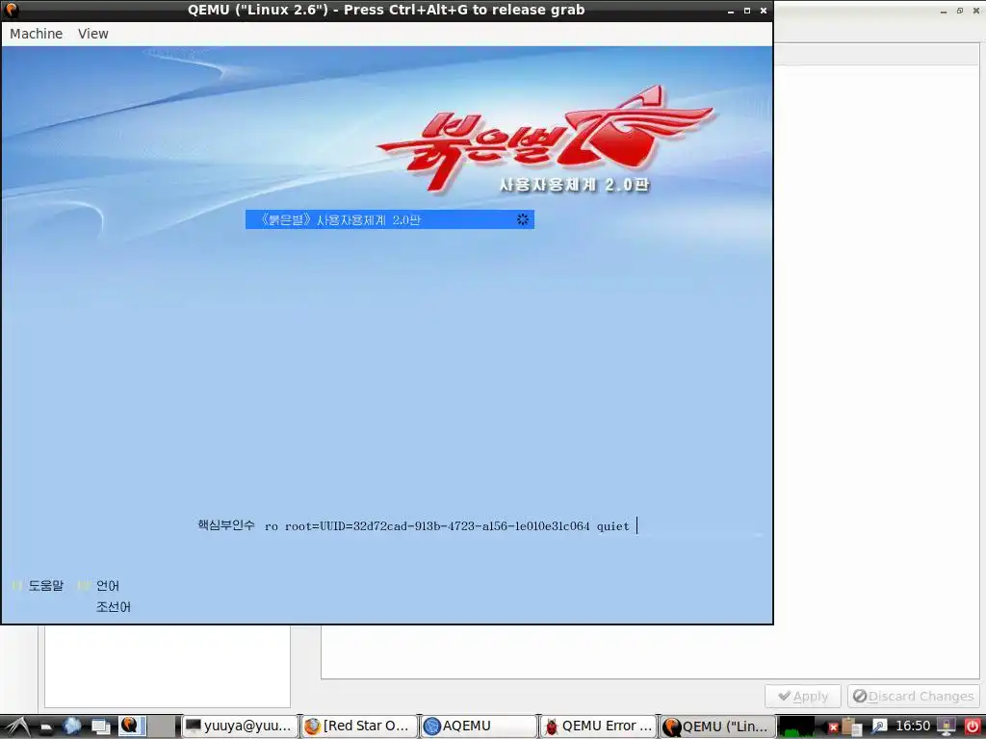Launch the web browser globe icon
The width and height of the screenshot is (986, 739).
[72, 726]
